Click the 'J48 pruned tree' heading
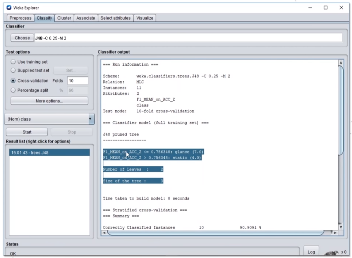 point(121,134)
